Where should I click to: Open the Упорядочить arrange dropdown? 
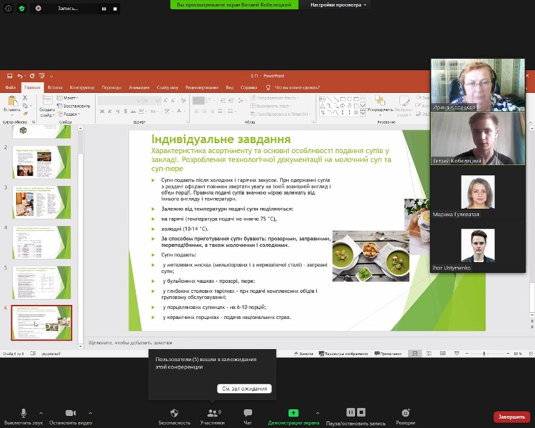(380, 105)
